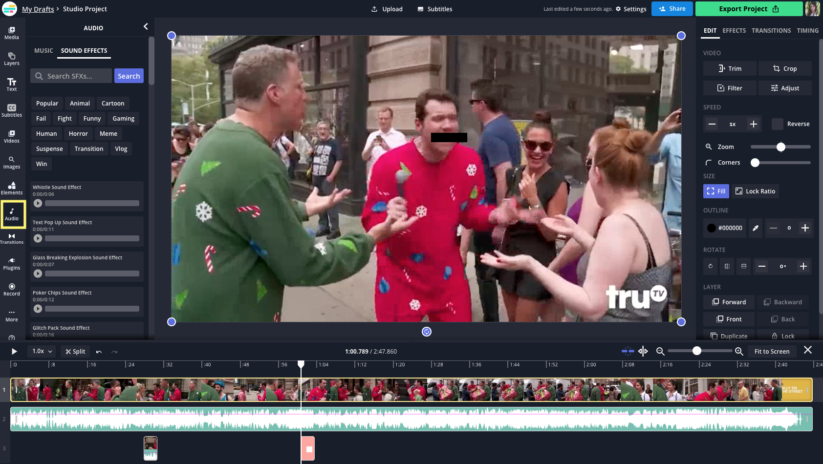Open the Record panel in the sidebar
The width and height of the screenshot is (823, 464).
[x=12, y=290]
